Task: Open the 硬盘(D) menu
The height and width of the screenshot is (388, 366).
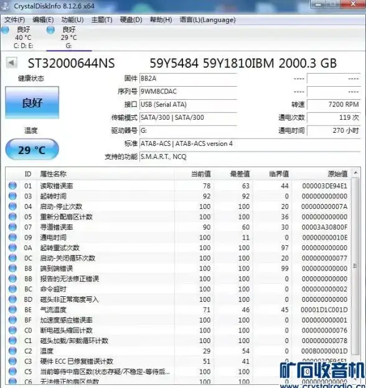Action: [x=131, y=20]
